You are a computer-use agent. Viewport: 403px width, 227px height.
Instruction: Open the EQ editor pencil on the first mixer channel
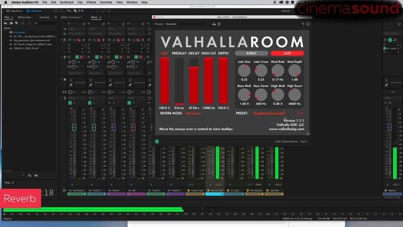point(71,84)
